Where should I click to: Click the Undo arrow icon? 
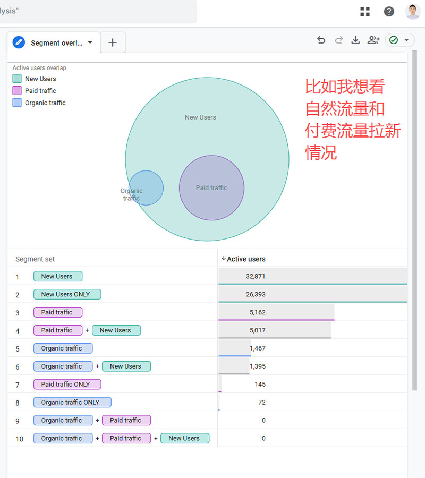[321, 40]
